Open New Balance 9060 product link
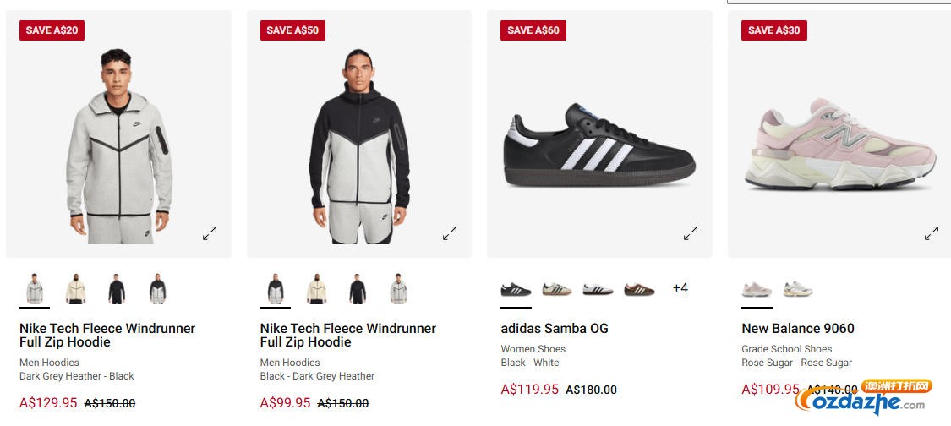Viewport: 951px width, 426px height. point(798,328)
